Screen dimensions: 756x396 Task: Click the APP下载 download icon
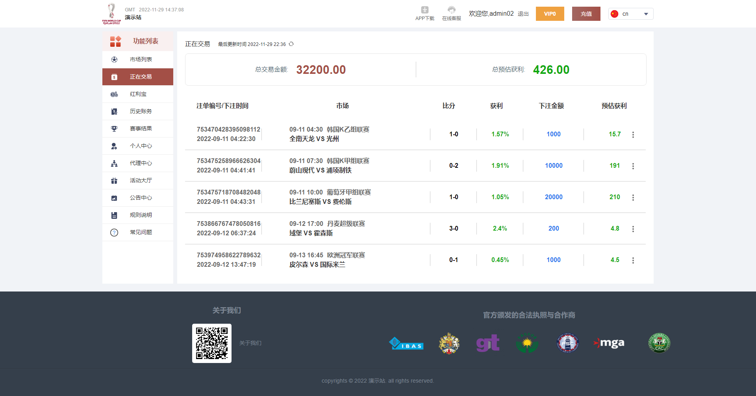424,10
